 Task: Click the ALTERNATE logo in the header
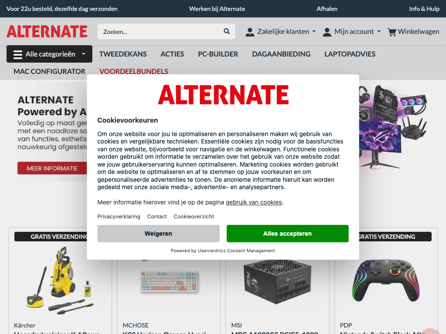[47, 31]
